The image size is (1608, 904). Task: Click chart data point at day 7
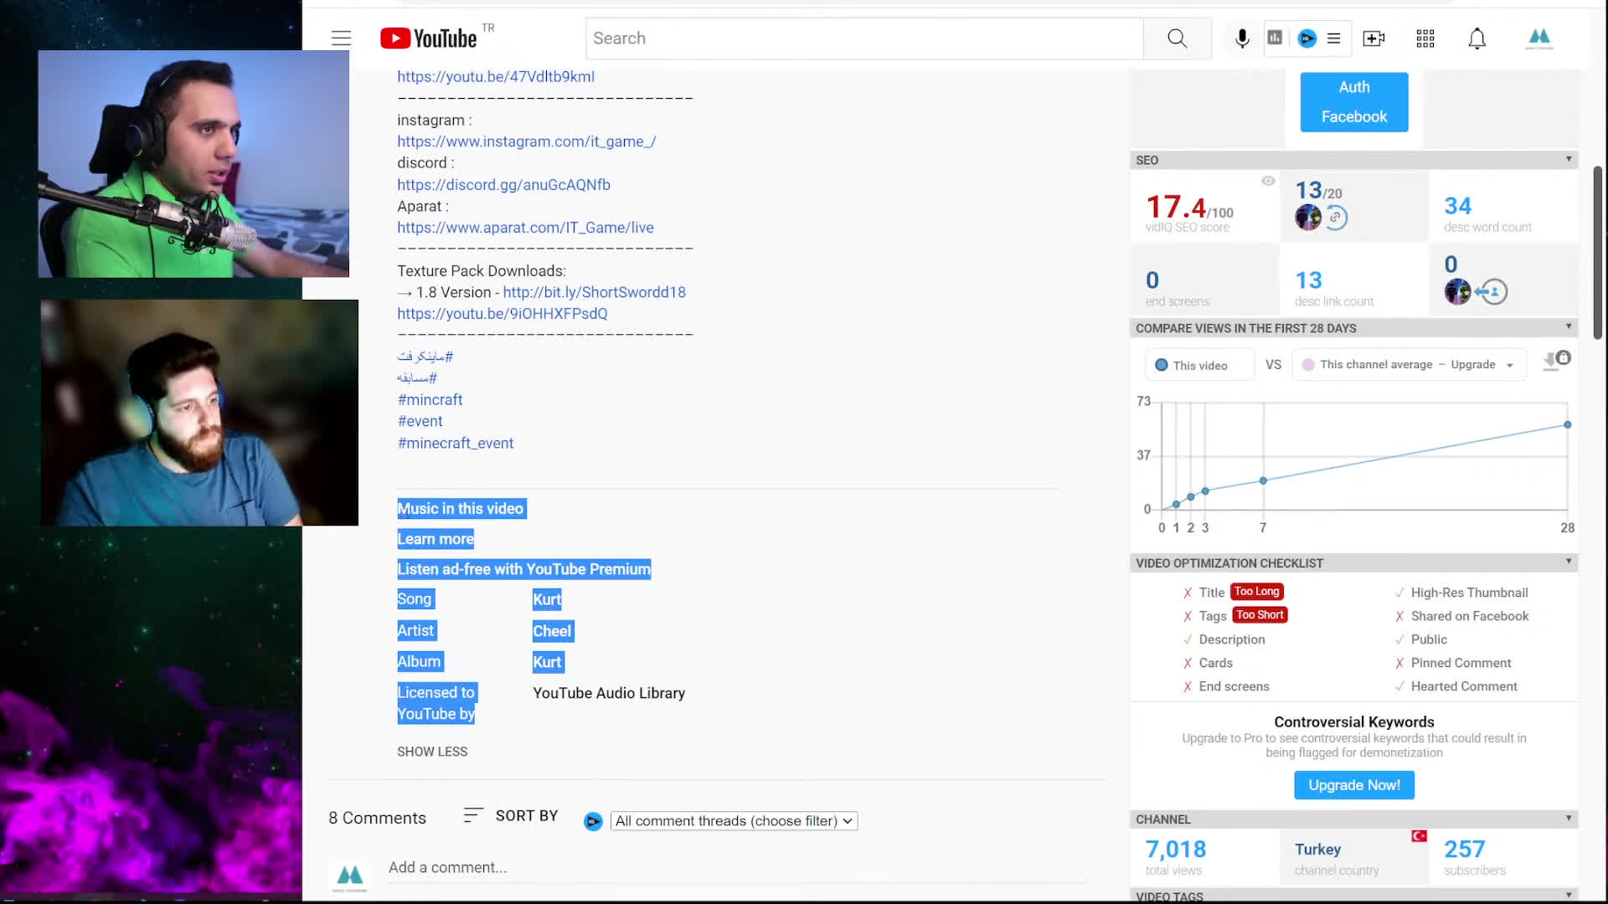pos(1263,480)
